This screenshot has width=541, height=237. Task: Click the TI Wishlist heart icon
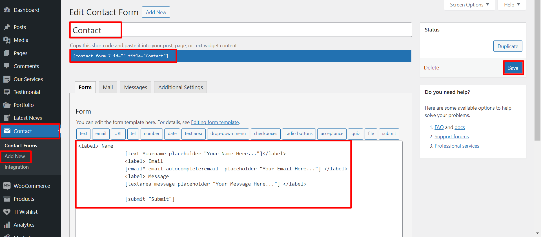pyautogui.click(x=7, y=212)
